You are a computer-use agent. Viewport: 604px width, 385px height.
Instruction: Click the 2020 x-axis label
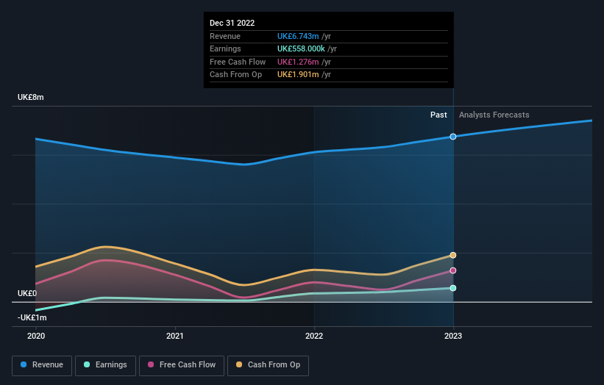point(36,336)
